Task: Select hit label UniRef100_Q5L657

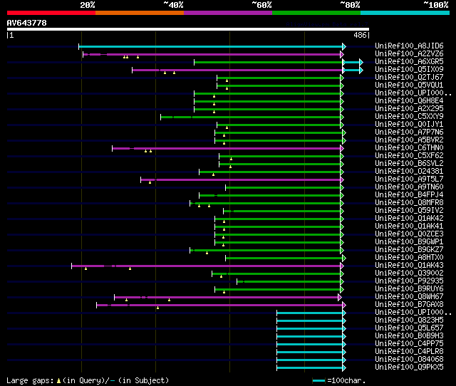Action: pyautogui.click(x=409, y=328)
